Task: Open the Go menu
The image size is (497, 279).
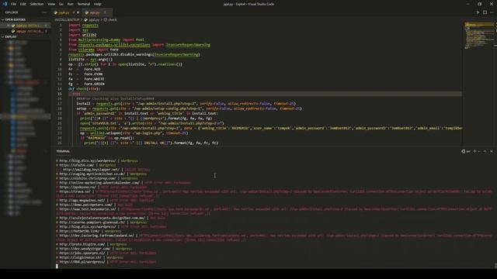Action: coord(61,4)
